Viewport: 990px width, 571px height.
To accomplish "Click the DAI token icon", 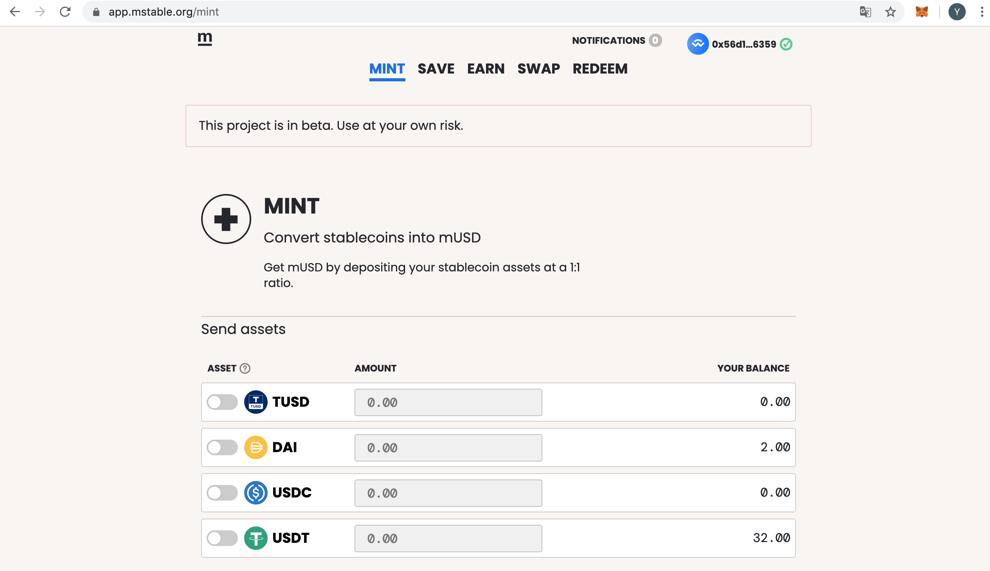I will [256, 447].
